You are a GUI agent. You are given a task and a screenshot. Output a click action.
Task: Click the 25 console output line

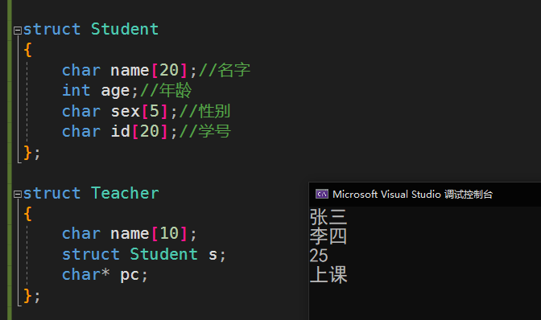tap(319, 256)
